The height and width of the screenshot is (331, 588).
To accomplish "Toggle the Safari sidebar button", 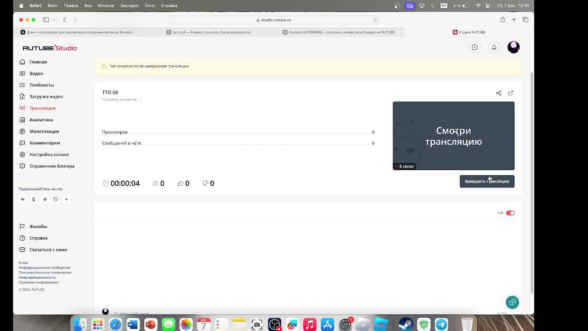I will click(46, 20).
